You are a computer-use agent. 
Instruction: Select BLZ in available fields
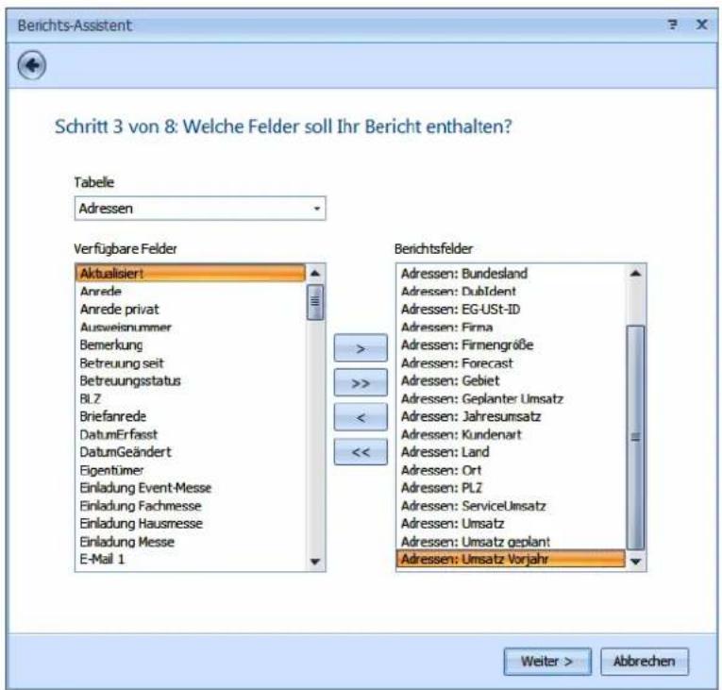pos(190,398)
